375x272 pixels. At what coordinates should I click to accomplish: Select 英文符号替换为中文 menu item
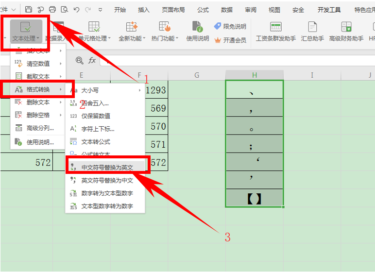click(105, 180)
